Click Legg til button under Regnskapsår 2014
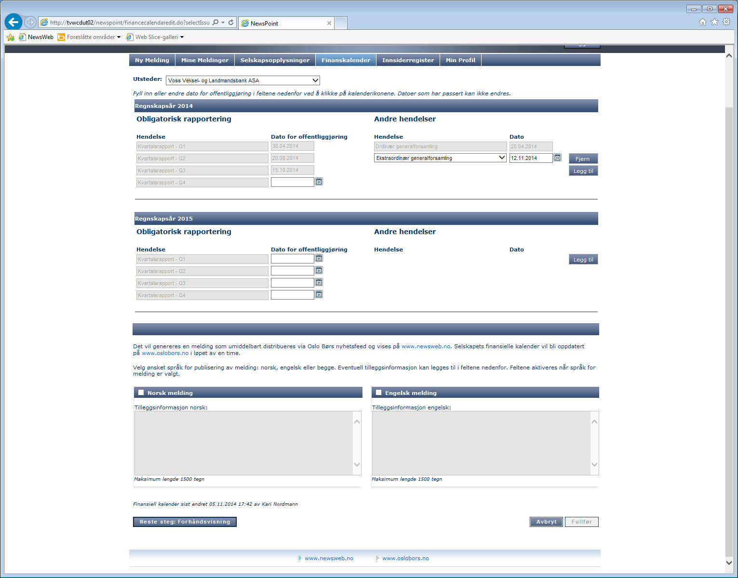This screenshot has width=738, height=578. point(583,171)
